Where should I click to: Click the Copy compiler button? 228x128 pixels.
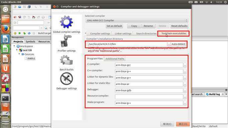[134, 26]
